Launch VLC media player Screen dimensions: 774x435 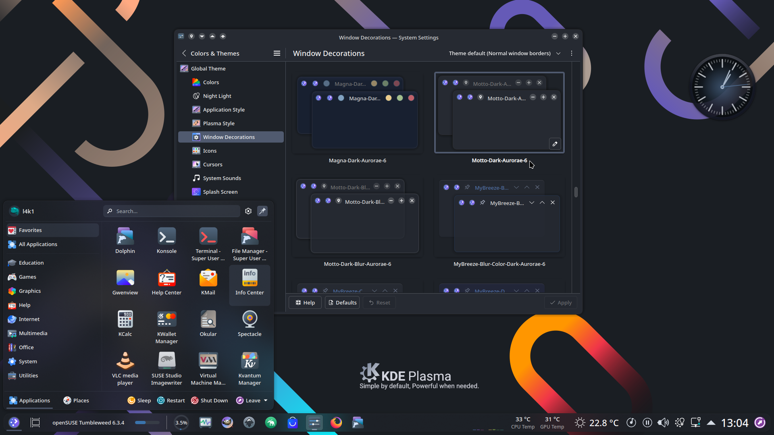pyautogui.click(x=125, y=369)
